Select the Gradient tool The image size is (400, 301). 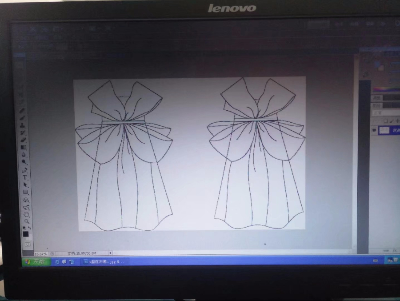tap(24, 147)
